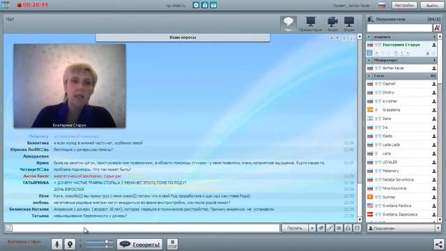446x251 pixels.
Task: Click the Russian flag language icon
Action: pos(382,6)
